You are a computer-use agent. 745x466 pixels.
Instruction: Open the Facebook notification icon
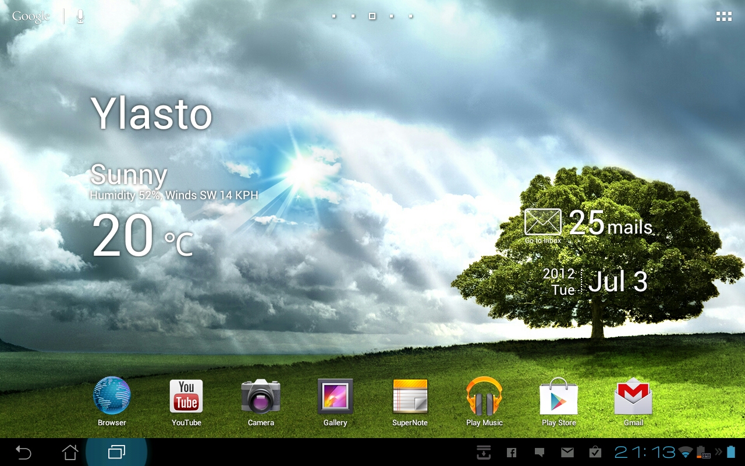[512, 453]
